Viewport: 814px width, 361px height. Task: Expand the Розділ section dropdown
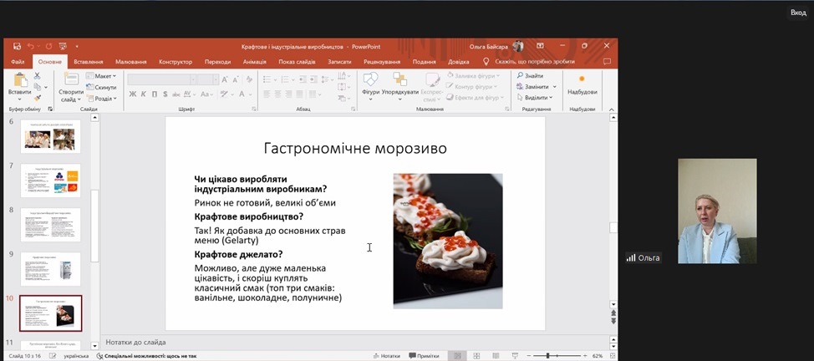coord(104,98)
